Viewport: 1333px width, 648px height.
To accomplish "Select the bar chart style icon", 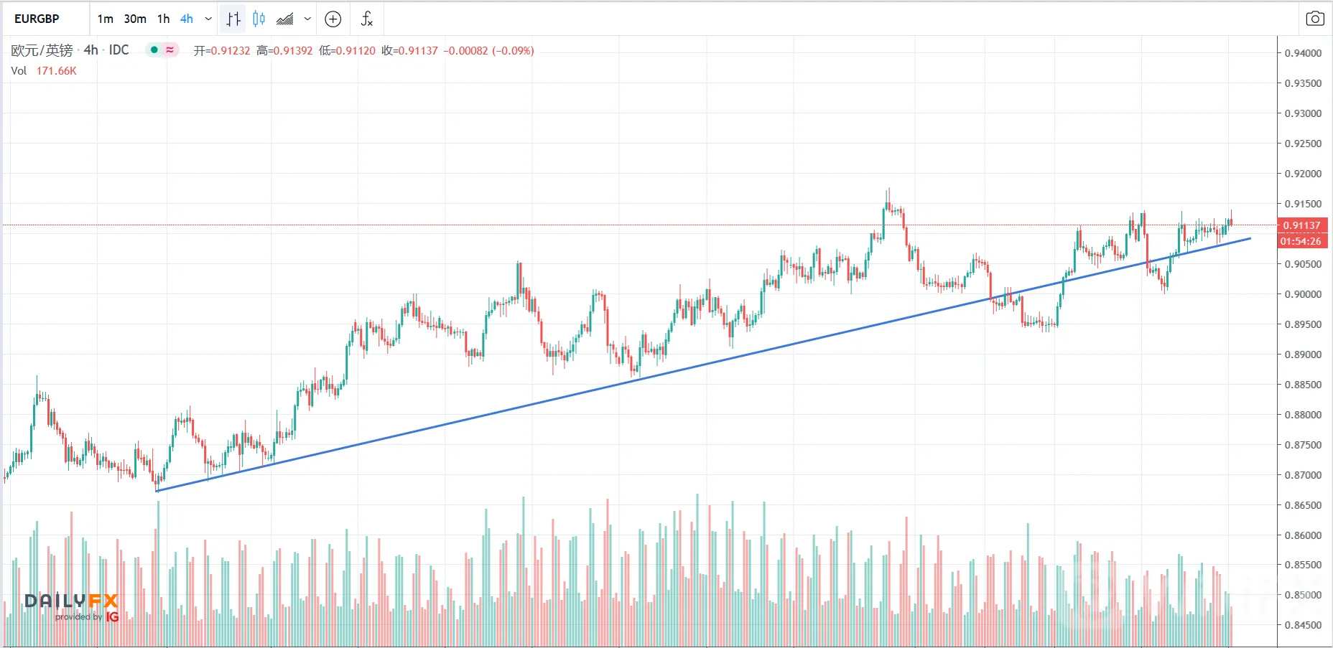I will [x=233, y=19].
